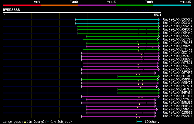Click the purple ~60% identity legend segment
Viewport: 194px width, 124px height.
[97, 5]
